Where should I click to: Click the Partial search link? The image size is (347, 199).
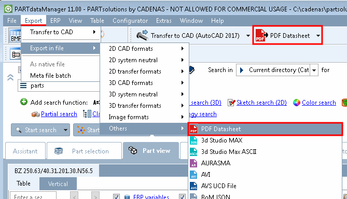(59, 114)
